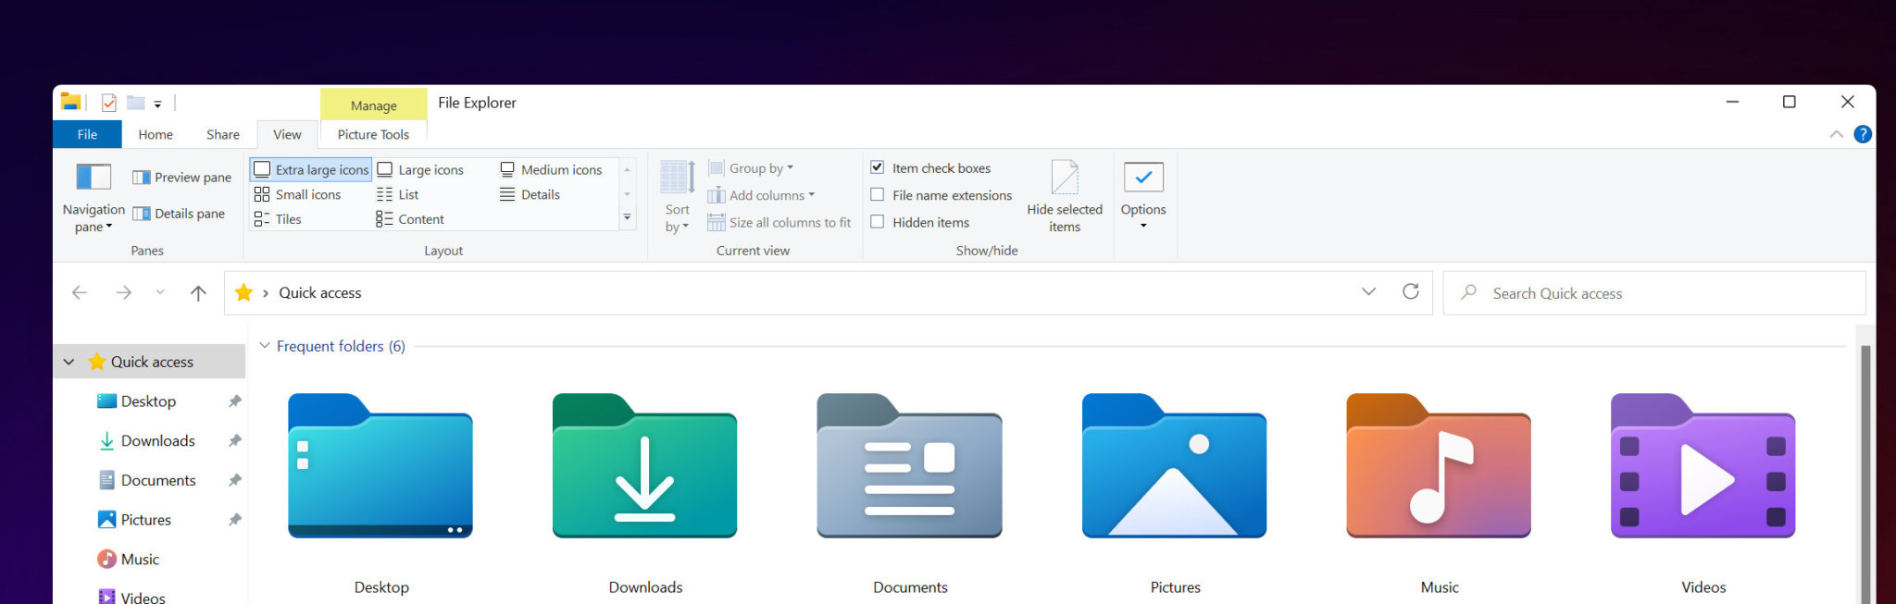Click the refresh icon in address bar
Screen dimensions: 1896x604
(x=1411, y=292)
